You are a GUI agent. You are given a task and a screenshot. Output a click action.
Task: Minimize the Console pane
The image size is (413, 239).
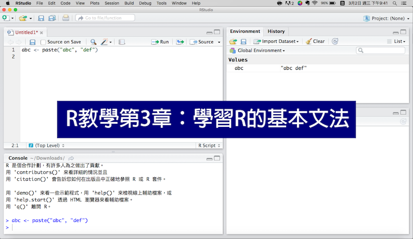click(209, 158)
